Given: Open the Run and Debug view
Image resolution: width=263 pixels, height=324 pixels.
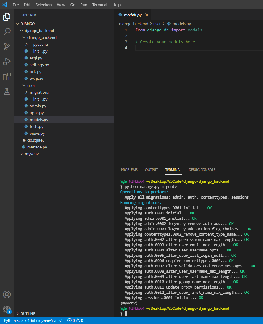Looking at the screenshot, I should click(x=7, y=61).
